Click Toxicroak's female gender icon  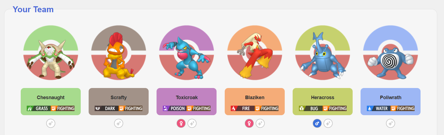point(181,123)
